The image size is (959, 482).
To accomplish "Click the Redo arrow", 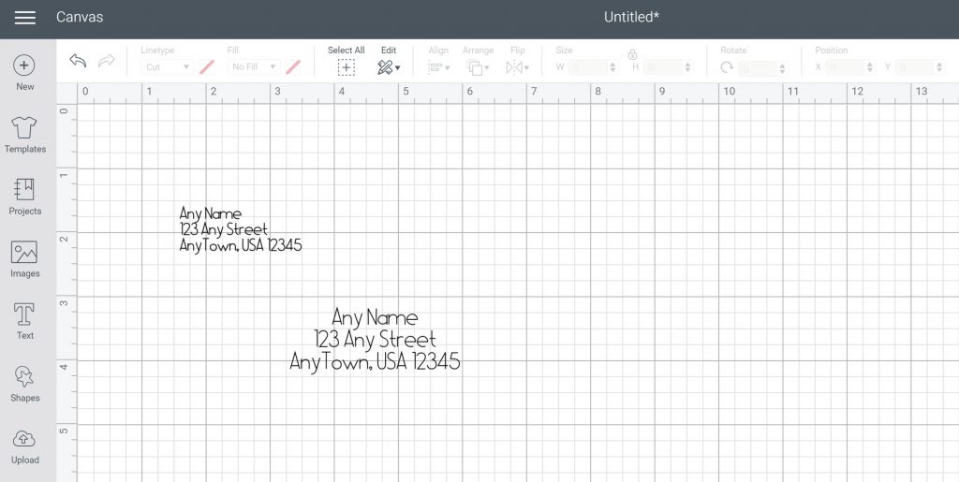I will [107, 62].
